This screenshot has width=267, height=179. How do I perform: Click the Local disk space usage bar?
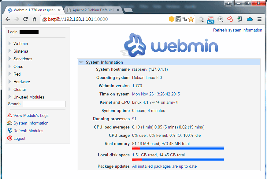(178, 159)
